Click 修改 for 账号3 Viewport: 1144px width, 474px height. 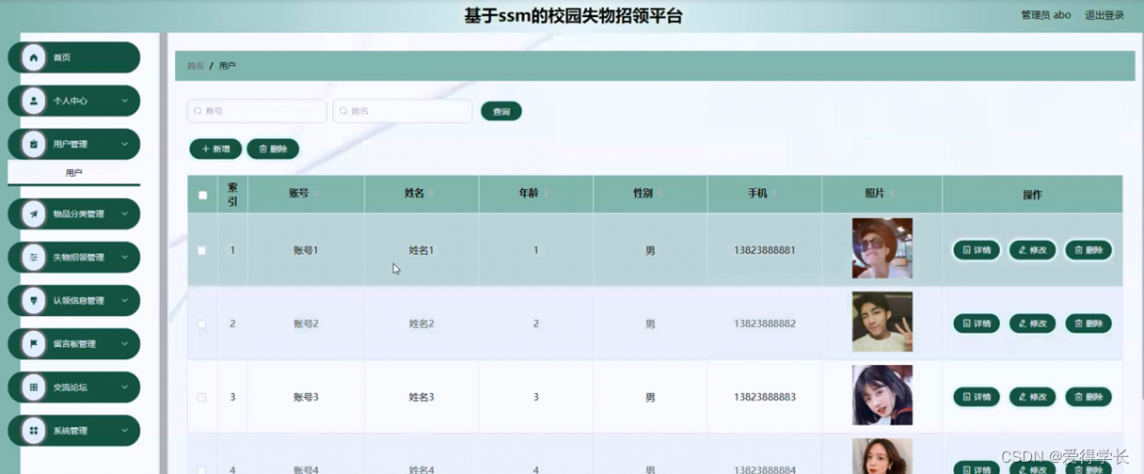pyautogui.click(x=1032, y=397)
